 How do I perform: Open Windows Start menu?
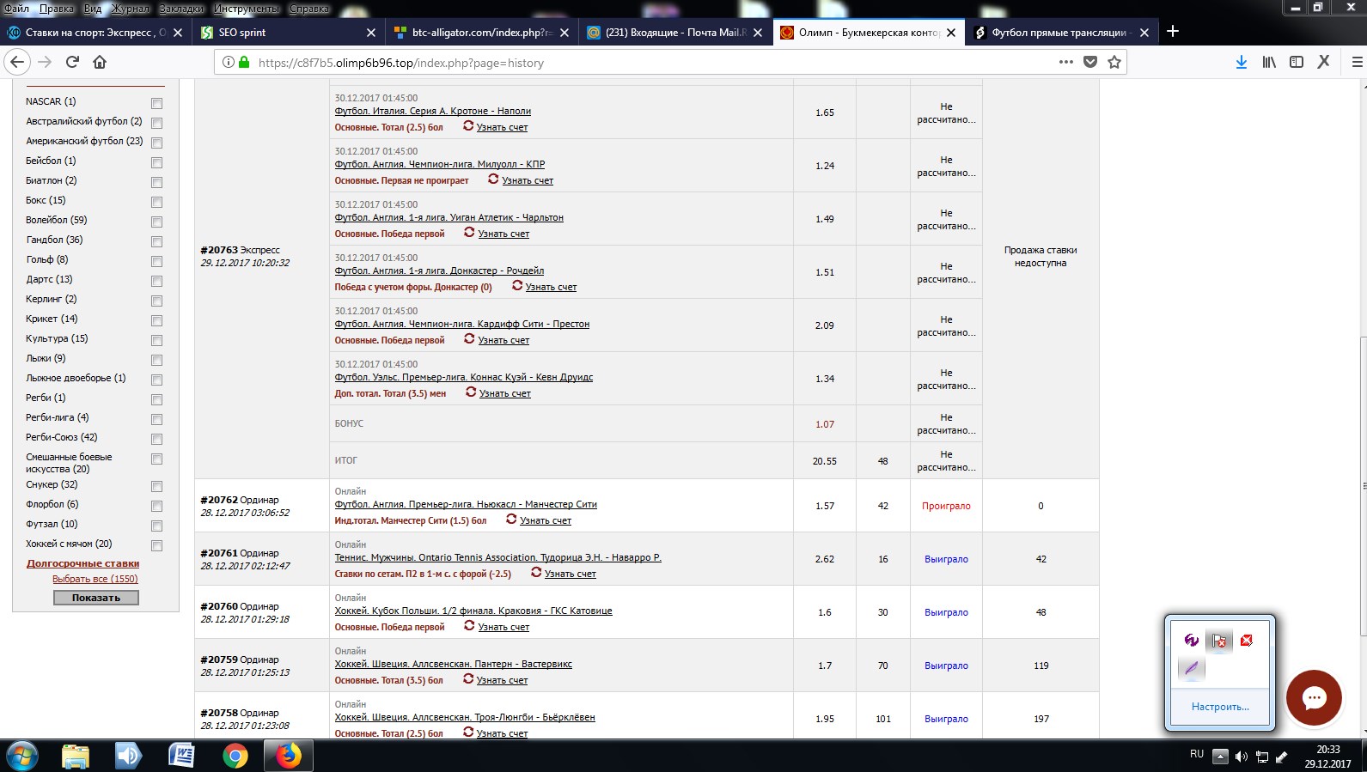[x=21, y=756]
